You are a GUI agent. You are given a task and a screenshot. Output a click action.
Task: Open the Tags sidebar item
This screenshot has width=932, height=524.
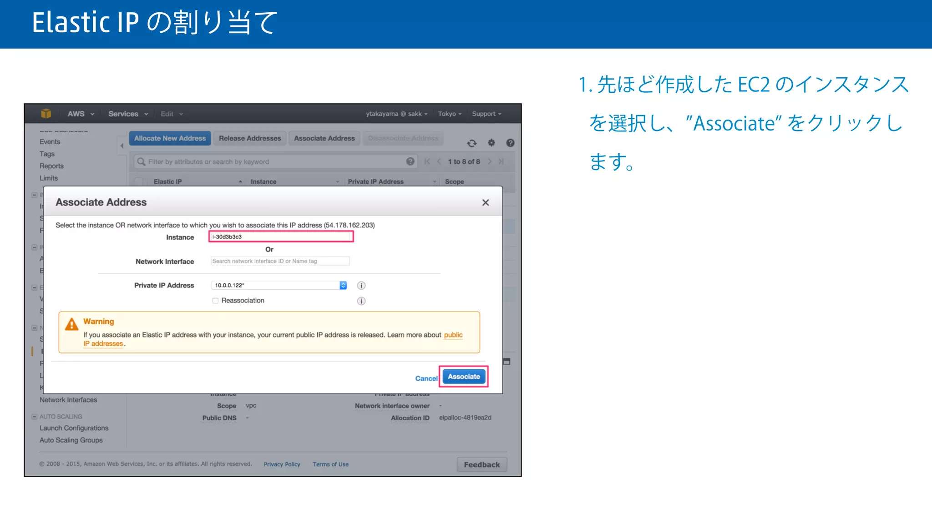47,154
